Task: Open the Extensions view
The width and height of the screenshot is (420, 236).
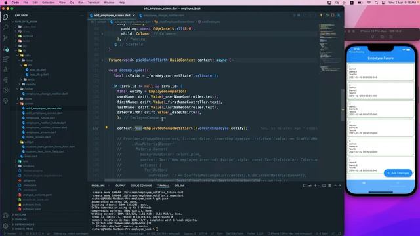Action: click(5, 59)
